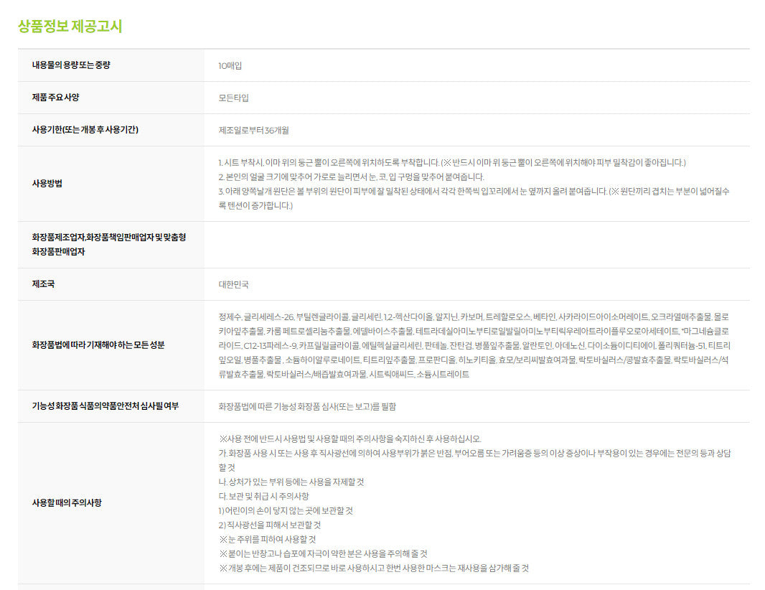Click the 기능성 화장품 심사(또는 보고)를 필함 text
This screenshot has height=590, width=765.
[x=307, y=406]
